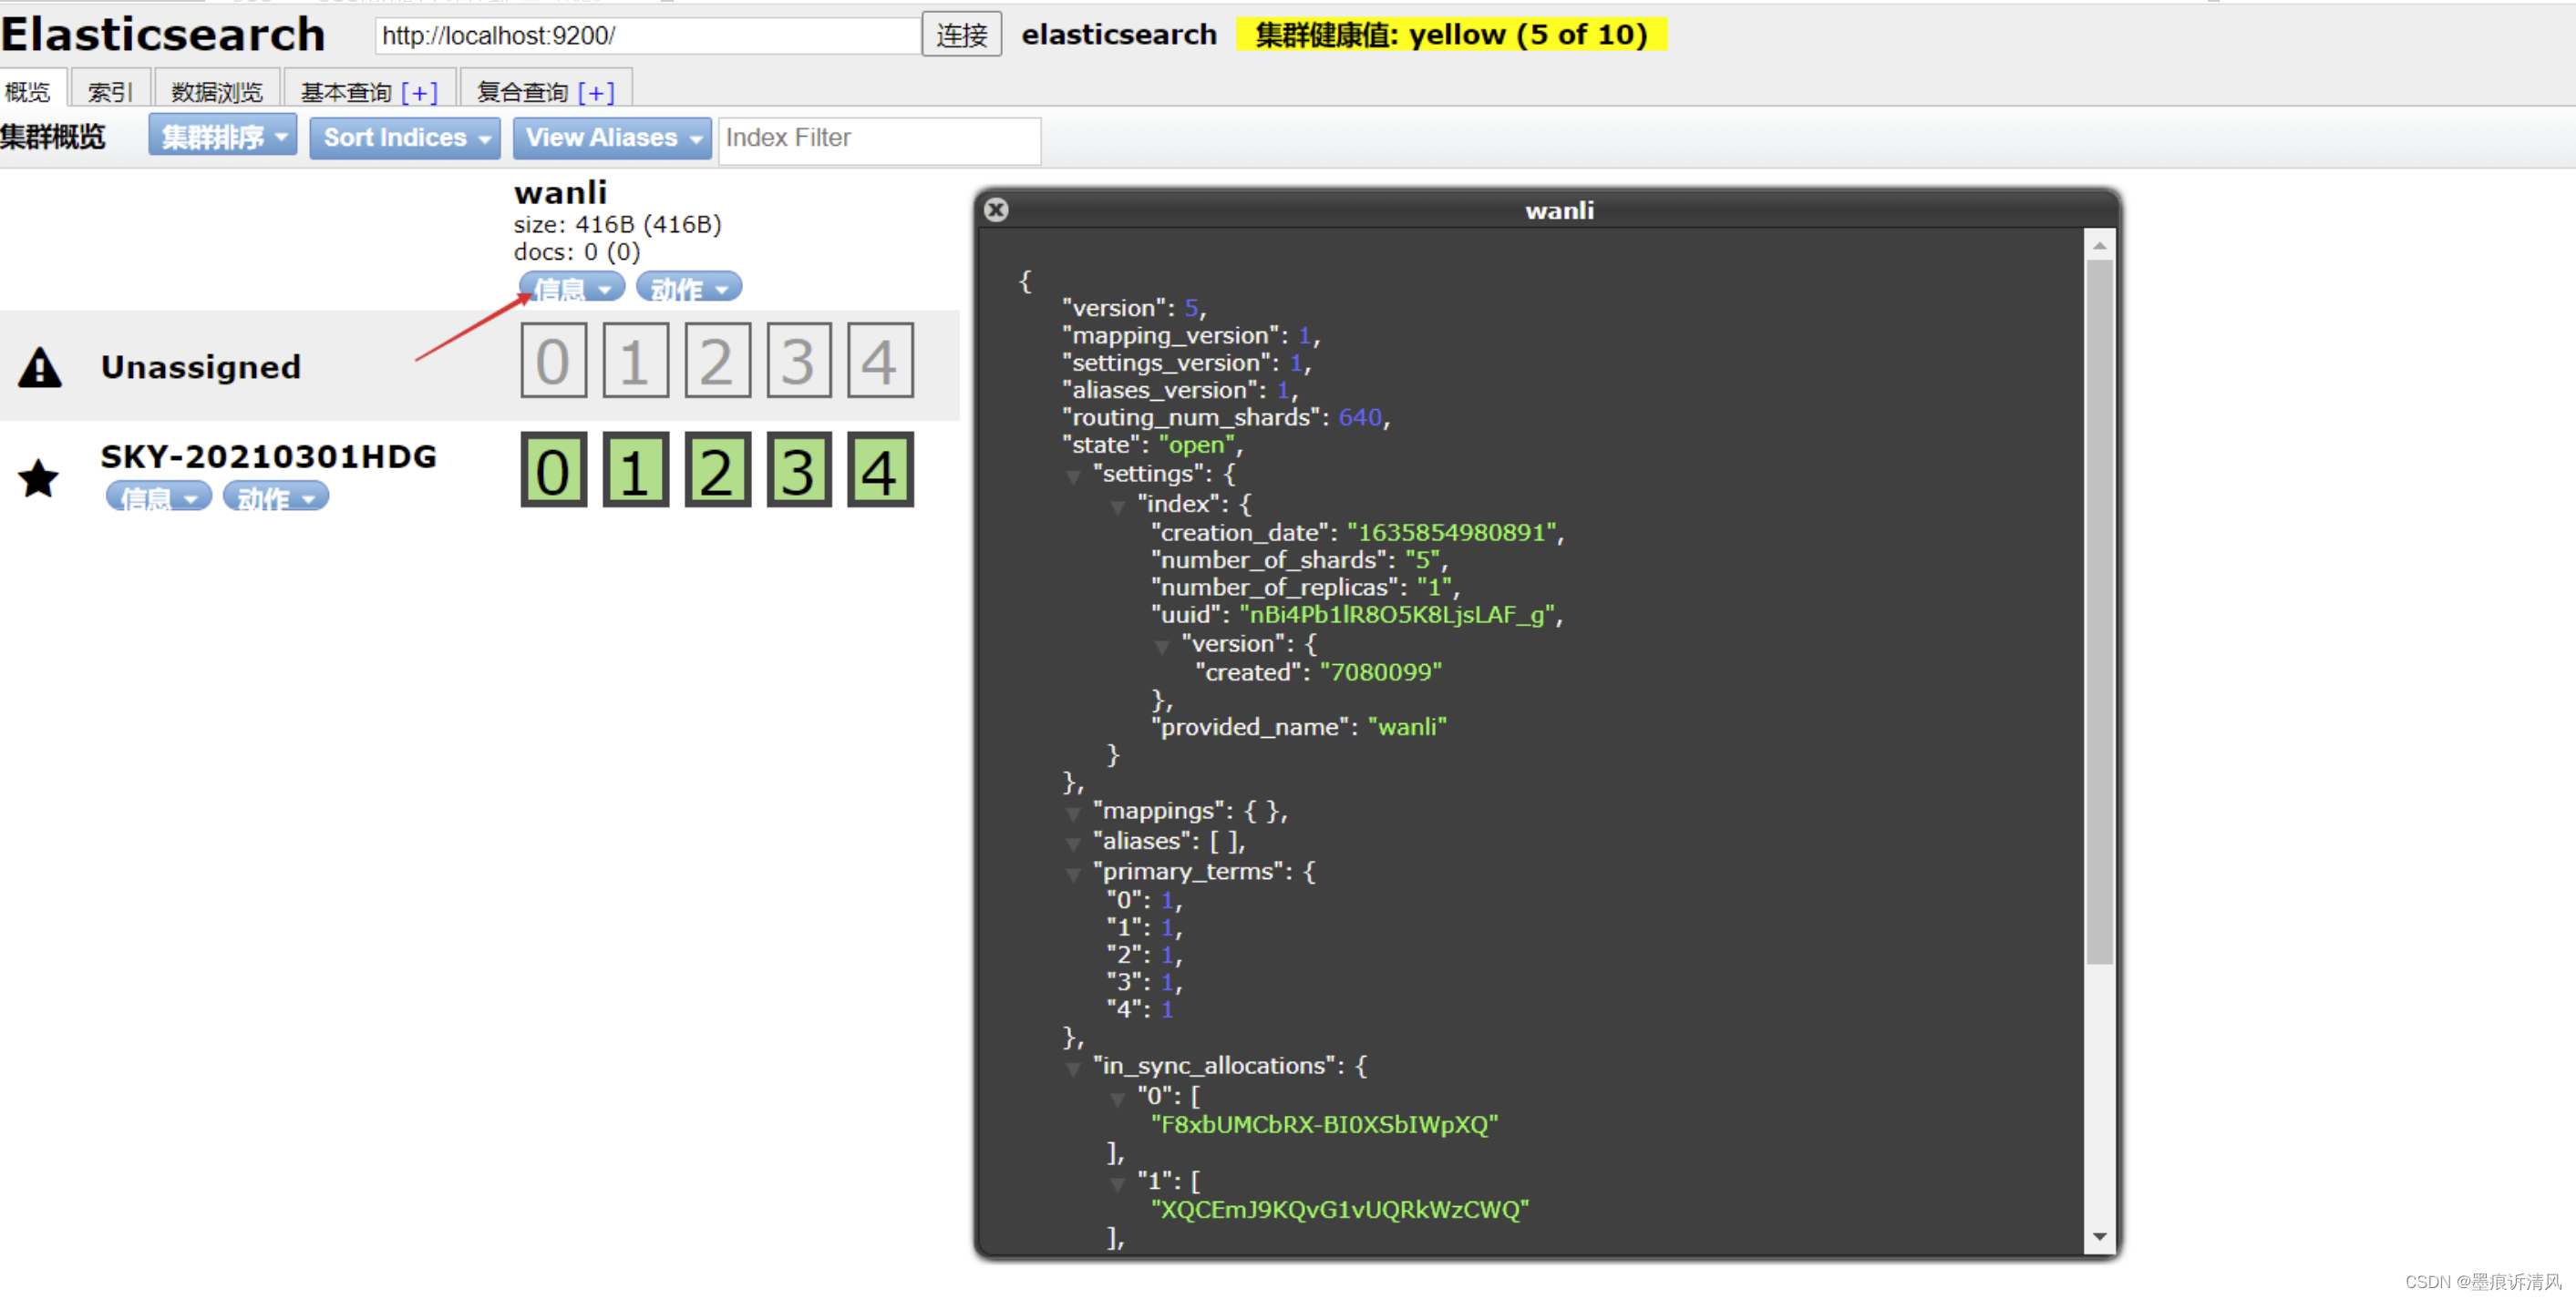Click the 连接 connect button
The image size is (2576, 1299).
click(x=961, y=36)
